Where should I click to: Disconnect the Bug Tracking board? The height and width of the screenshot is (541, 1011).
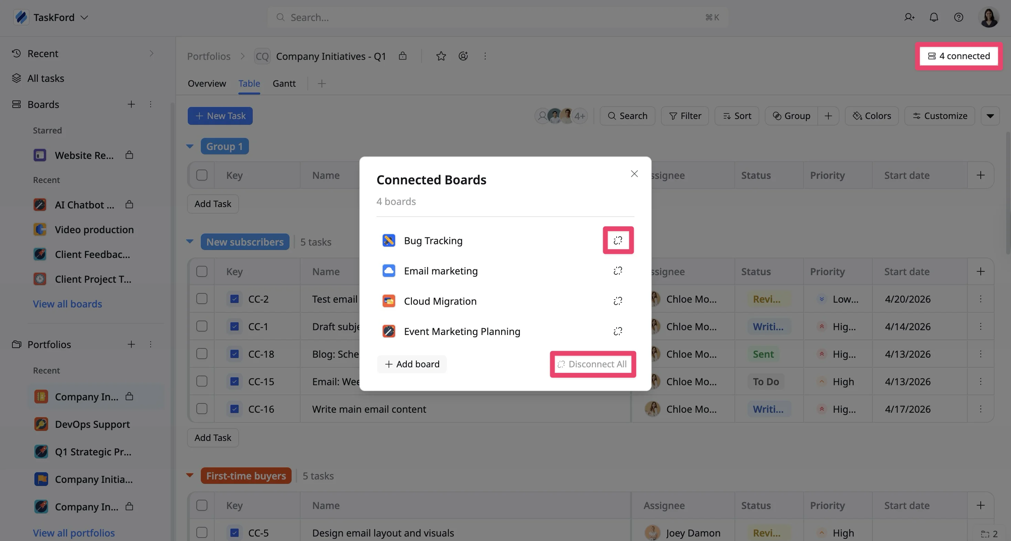(x=618, y=240)
